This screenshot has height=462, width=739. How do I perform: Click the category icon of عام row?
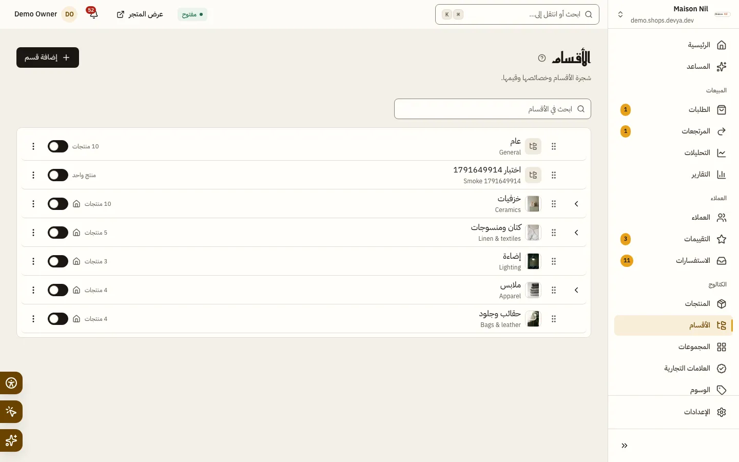click(533, 146)
